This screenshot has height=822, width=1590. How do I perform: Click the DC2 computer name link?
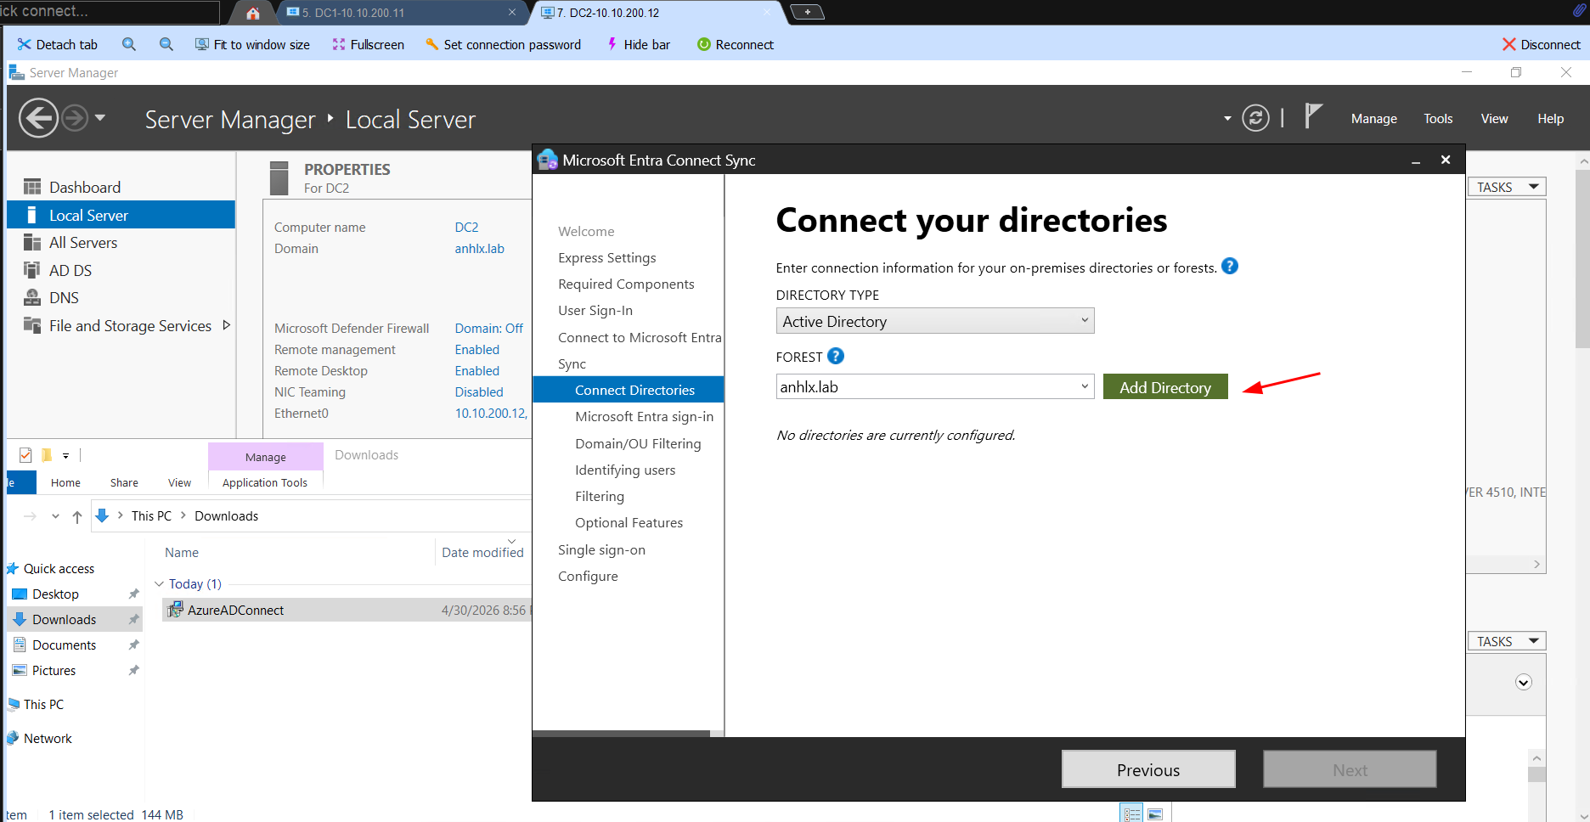tap(466, 228)
